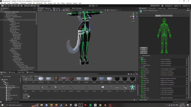
Task: Click the Hierarchy panel lock icon
Action: [x=34, y=8]
